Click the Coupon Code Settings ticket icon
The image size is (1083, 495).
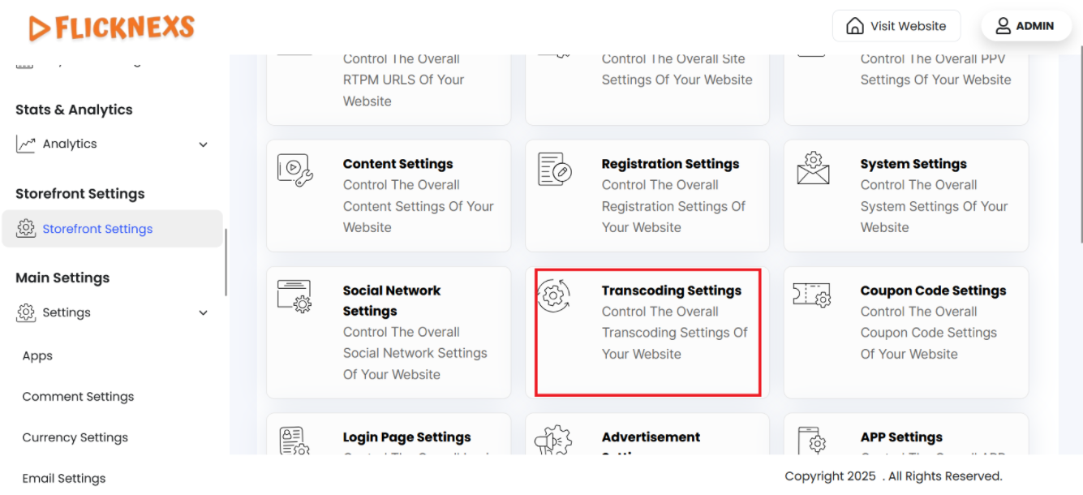coord(812,295)
